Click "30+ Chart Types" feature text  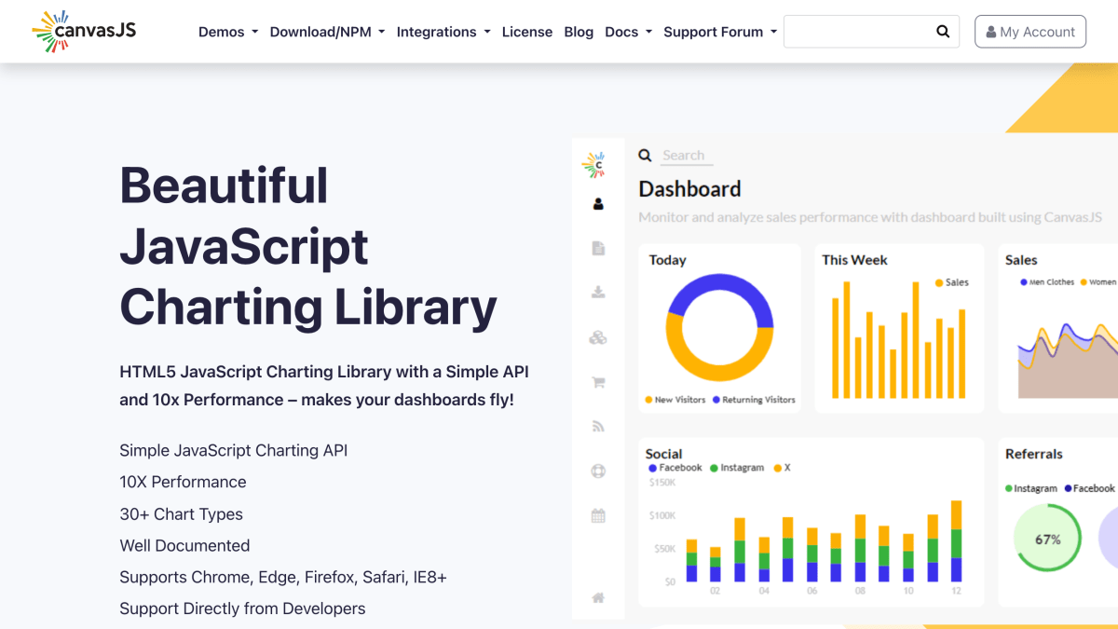[x=181, y=514]
